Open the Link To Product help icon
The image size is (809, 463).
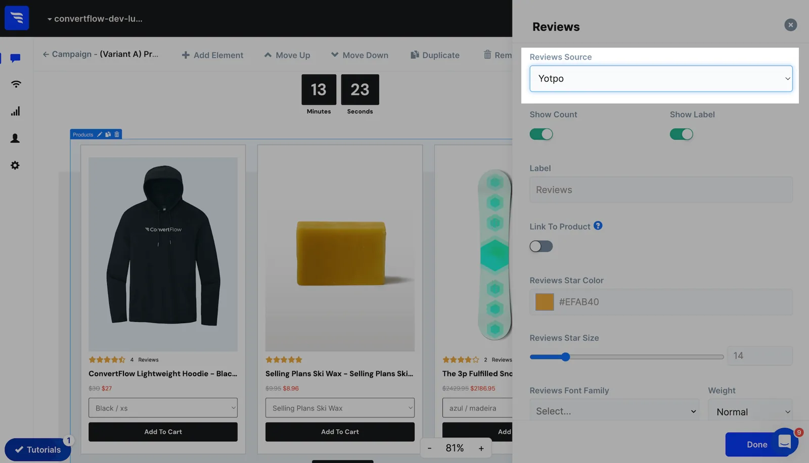598,226
